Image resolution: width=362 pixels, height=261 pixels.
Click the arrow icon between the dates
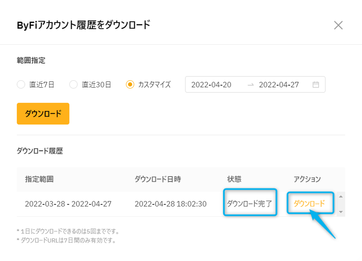pos(251,85)
